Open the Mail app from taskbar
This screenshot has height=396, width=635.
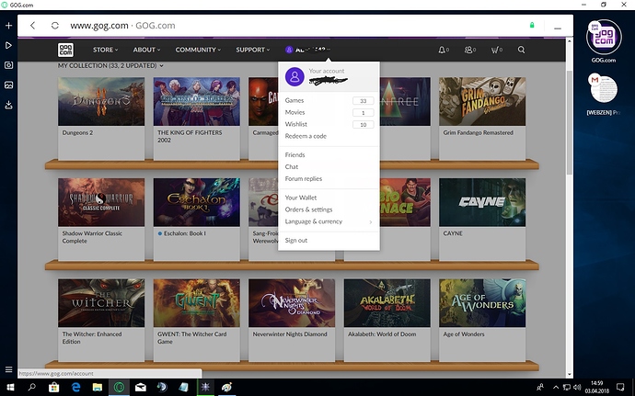(x=141, y=387)
